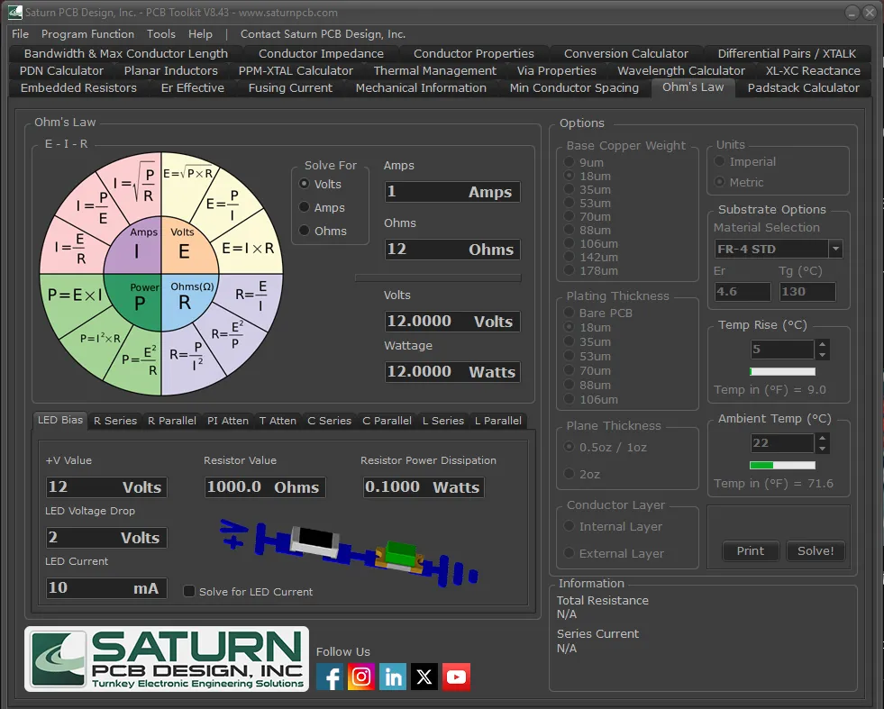Click the app icon in title bar
The image size is (884, 709).
click(x=15, y=12)
